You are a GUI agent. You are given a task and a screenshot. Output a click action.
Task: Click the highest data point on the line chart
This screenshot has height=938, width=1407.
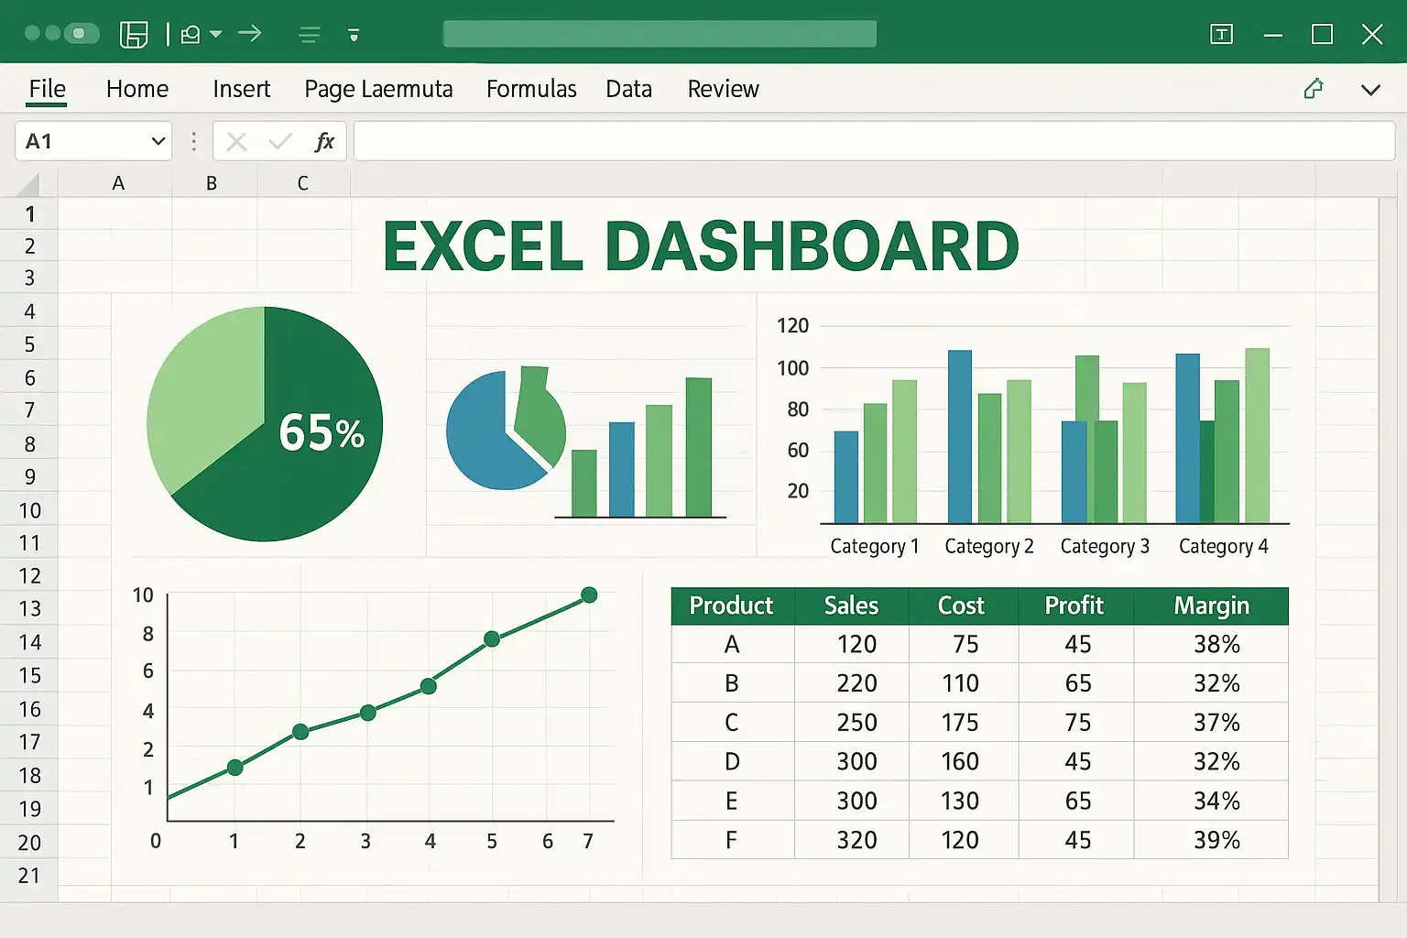589,595
